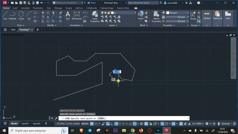Activate the Move tool in Modify
The width and height of the screenshot is (238, 134).
pos(43,13)
